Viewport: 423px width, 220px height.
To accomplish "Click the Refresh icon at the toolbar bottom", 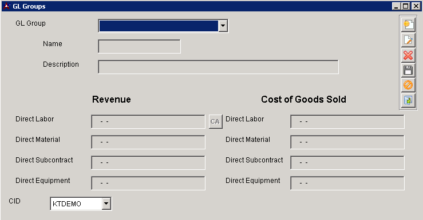I will click(x=408, y=100).
